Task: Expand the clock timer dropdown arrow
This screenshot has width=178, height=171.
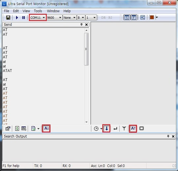Action: tap(101, 129)
